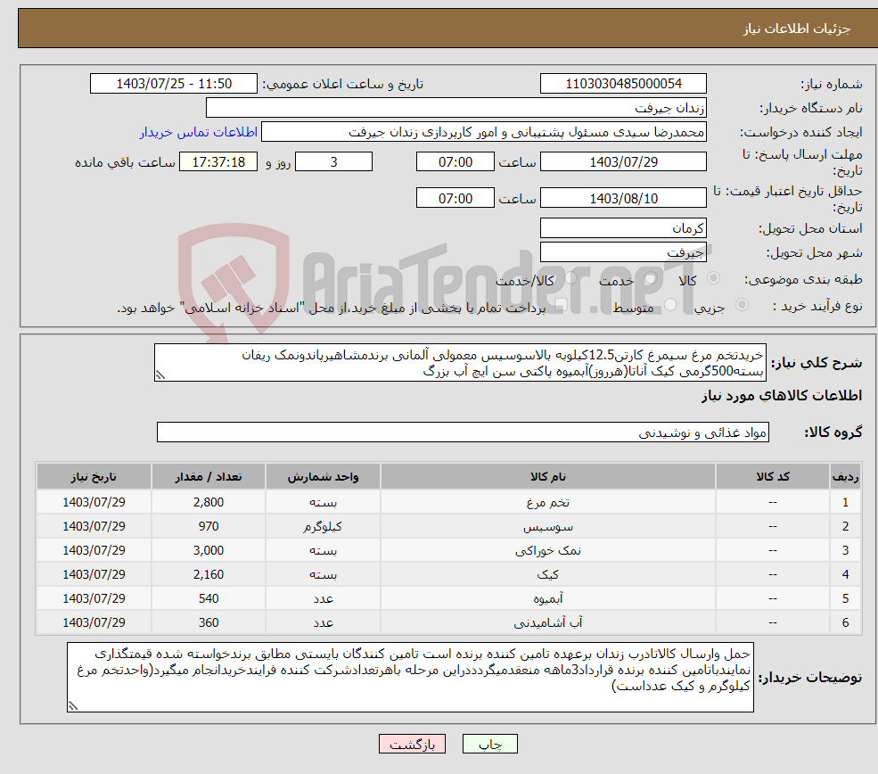
Task: Click the response deadline time 07:00 field
Action: [455, 162]
